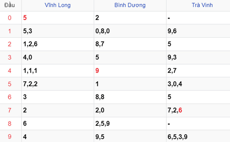
Task: Select red 9 in Bình Dương row 4
Action: (x=97, y=71)
